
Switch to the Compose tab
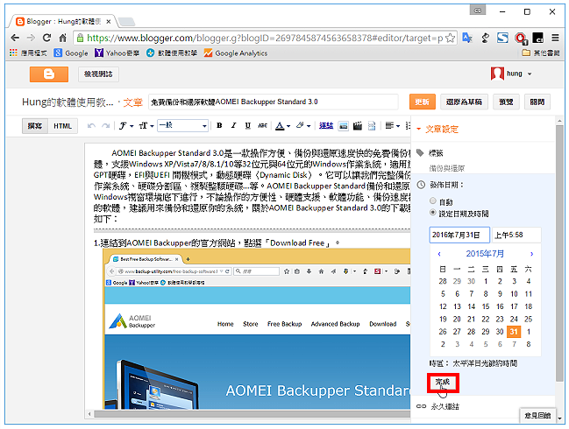click(35, 126)
